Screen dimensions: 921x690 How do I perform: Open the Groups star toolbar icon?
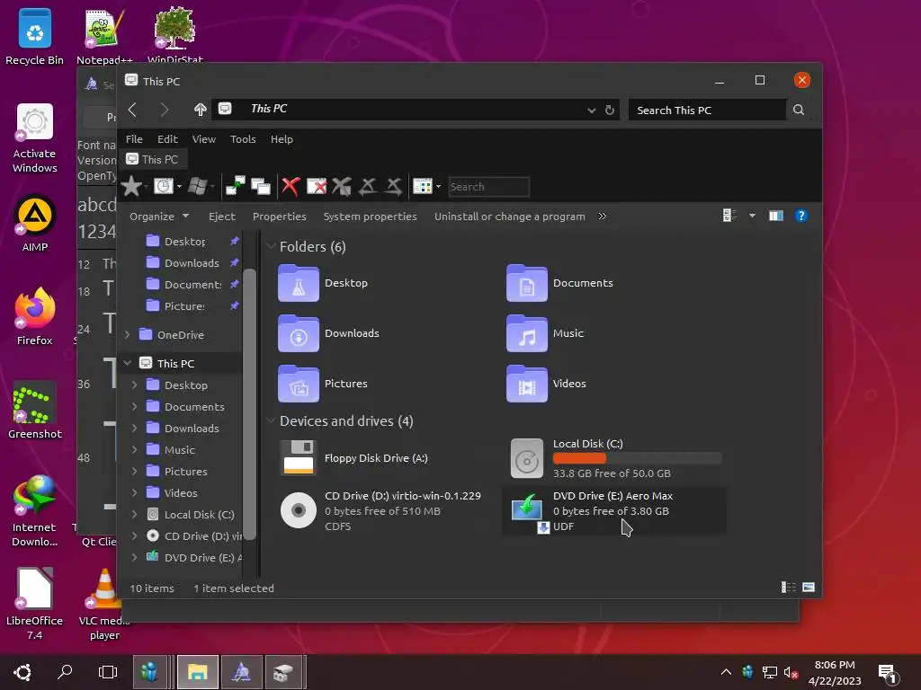pyautogui.click(x=131, y=187)
